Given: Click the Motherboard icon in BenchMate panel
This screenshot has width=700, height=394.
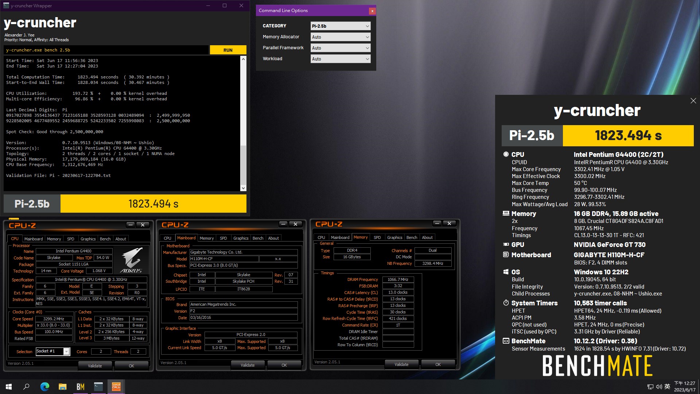Looking at the screenshot, I should [x=506, y=255].
